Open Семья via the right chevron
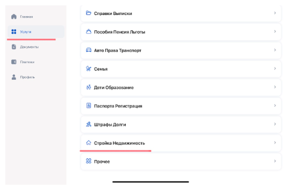This screenshot has width=300, height=189. click(x=275, y=68)
